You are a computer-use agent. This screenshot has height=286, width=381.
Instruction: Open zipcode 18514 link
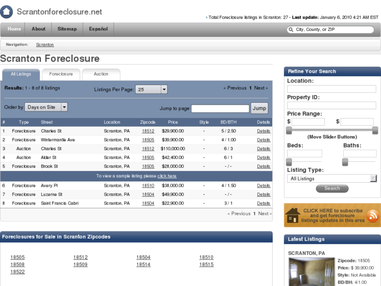pyautogui.click(x=144, y=264)
